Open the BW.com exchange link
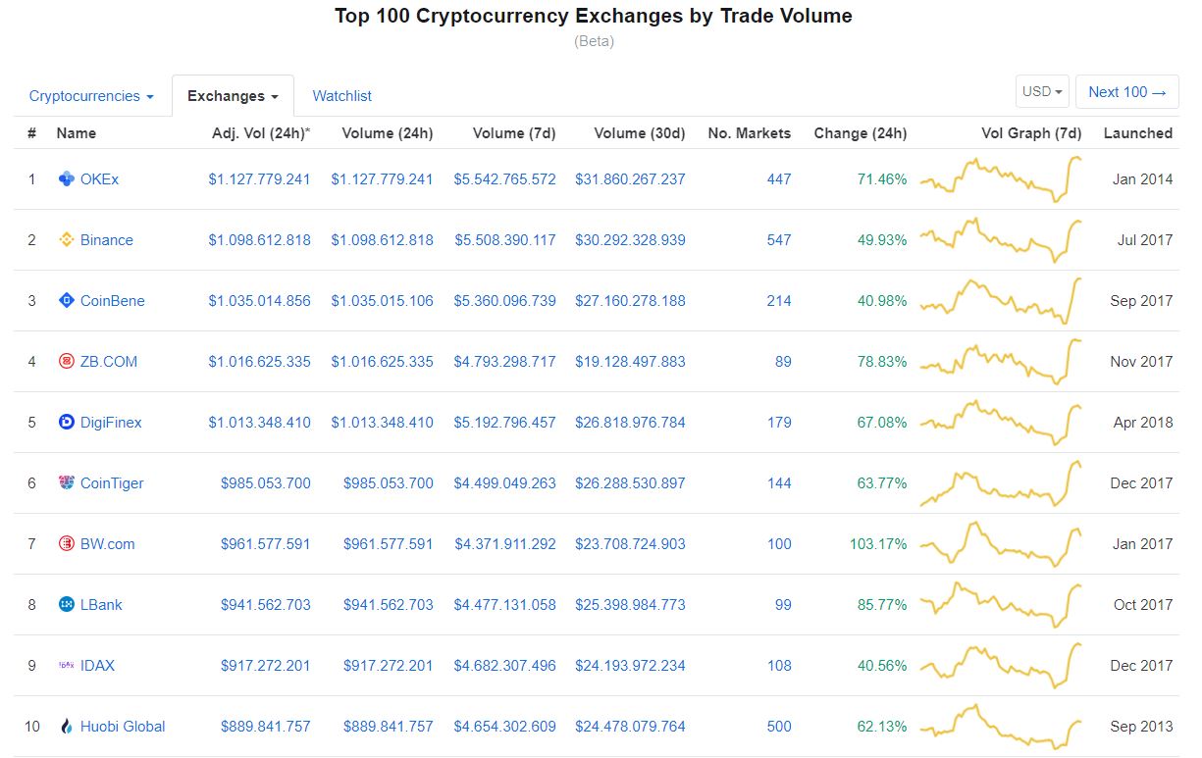The width and height of the screenshot is (1202, 758). 108,544
